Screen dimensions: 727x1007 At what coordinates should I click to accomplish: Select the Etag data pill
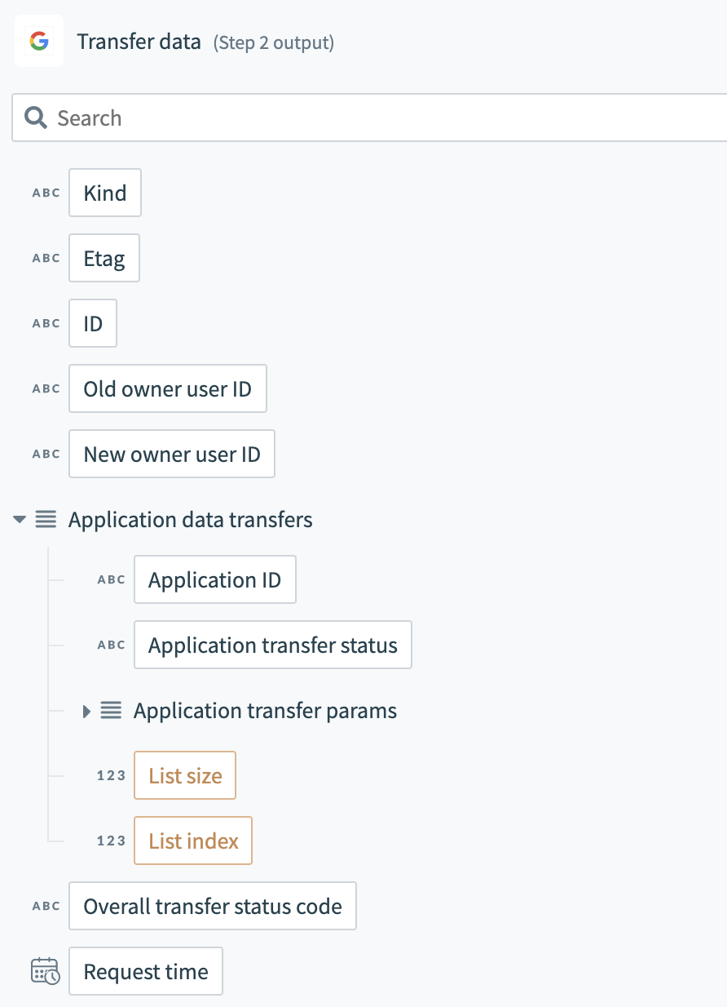[104, 259]
